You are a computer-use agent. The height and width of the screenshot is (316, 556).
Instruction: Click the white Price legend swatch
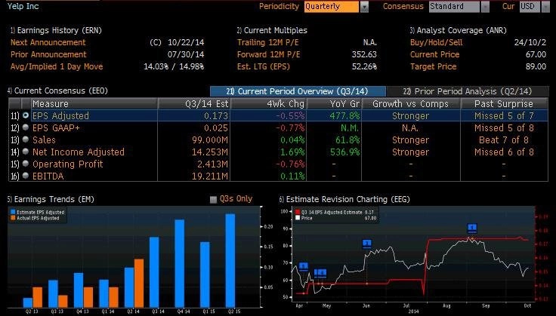tap(298, 218)
